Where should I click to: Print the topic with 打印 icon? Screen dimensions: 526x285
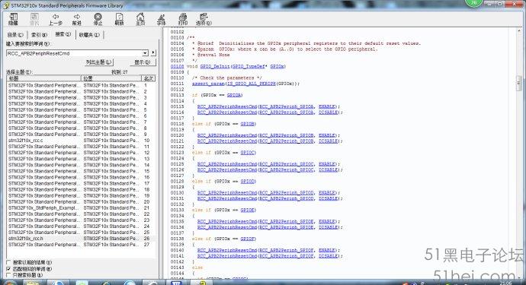182,19
